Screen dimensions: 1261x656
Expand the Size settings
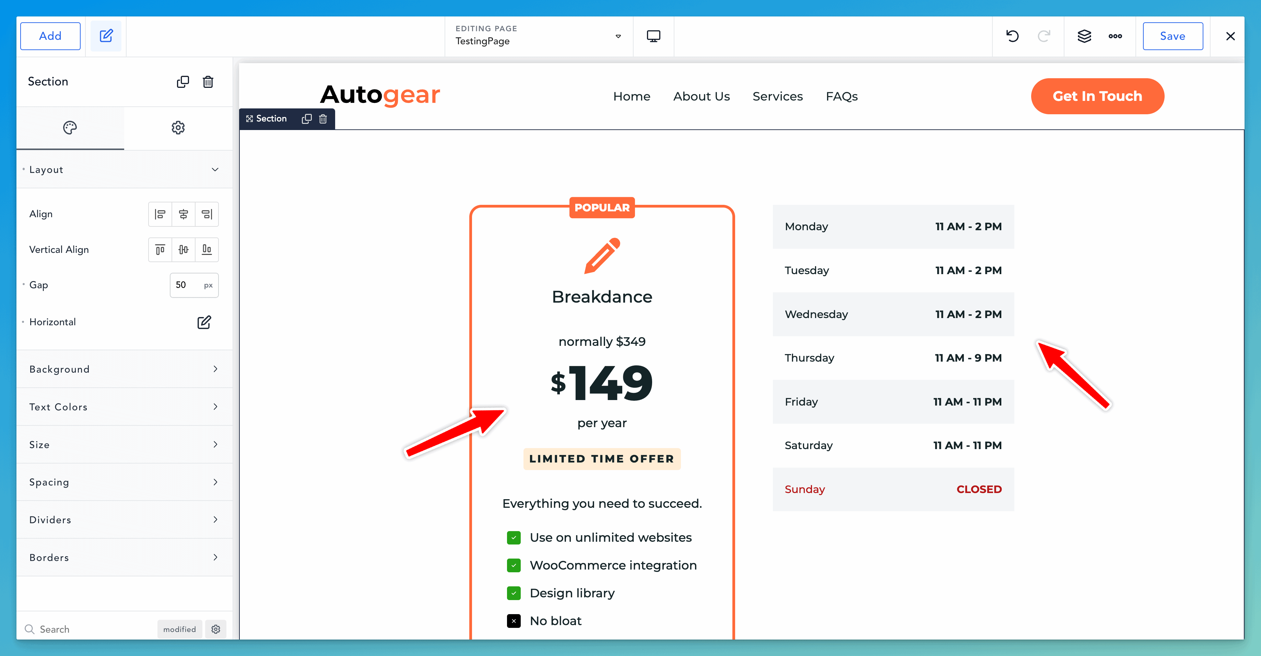pyautogui.click(x=124, y=445)
